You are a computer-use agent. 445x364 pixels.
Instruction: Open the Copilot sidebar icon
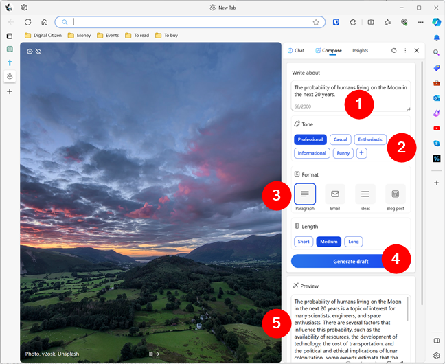tap(437, 22)
